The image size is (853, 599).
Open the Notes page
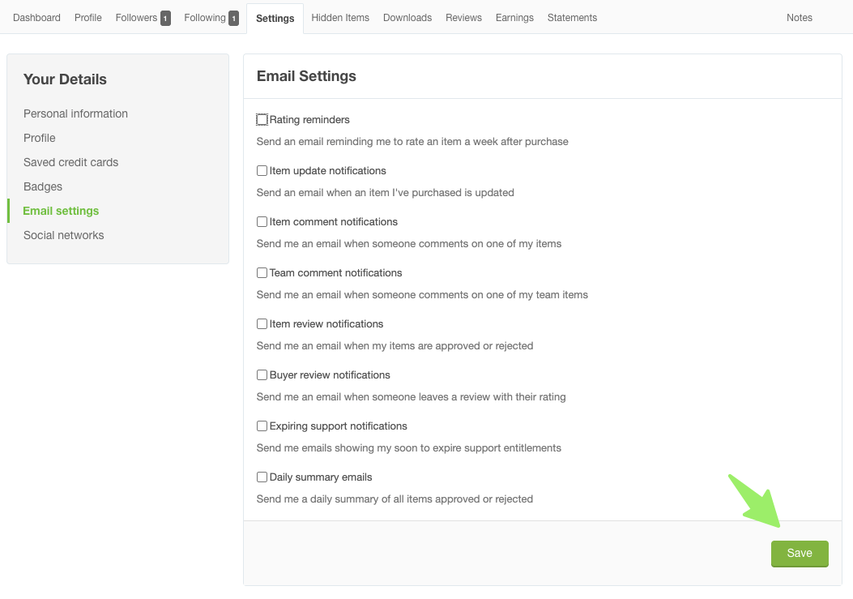(799, 17)
